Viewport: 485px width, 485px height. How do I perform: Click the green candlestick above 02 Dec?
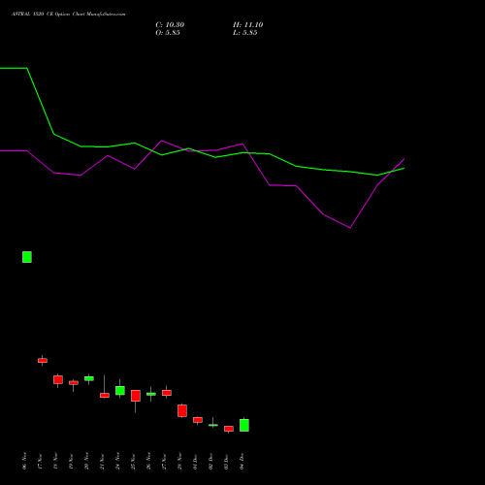pyautogui.click(x=213, y=425)
